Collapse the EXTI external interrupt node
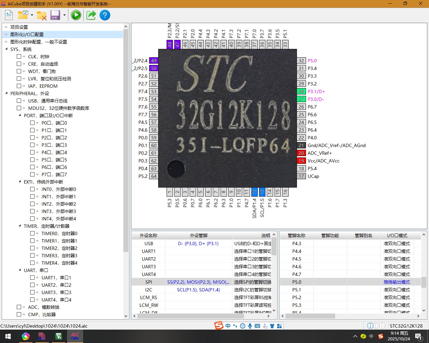This screenshot has height=343, width=429. [x=20, y=182]
